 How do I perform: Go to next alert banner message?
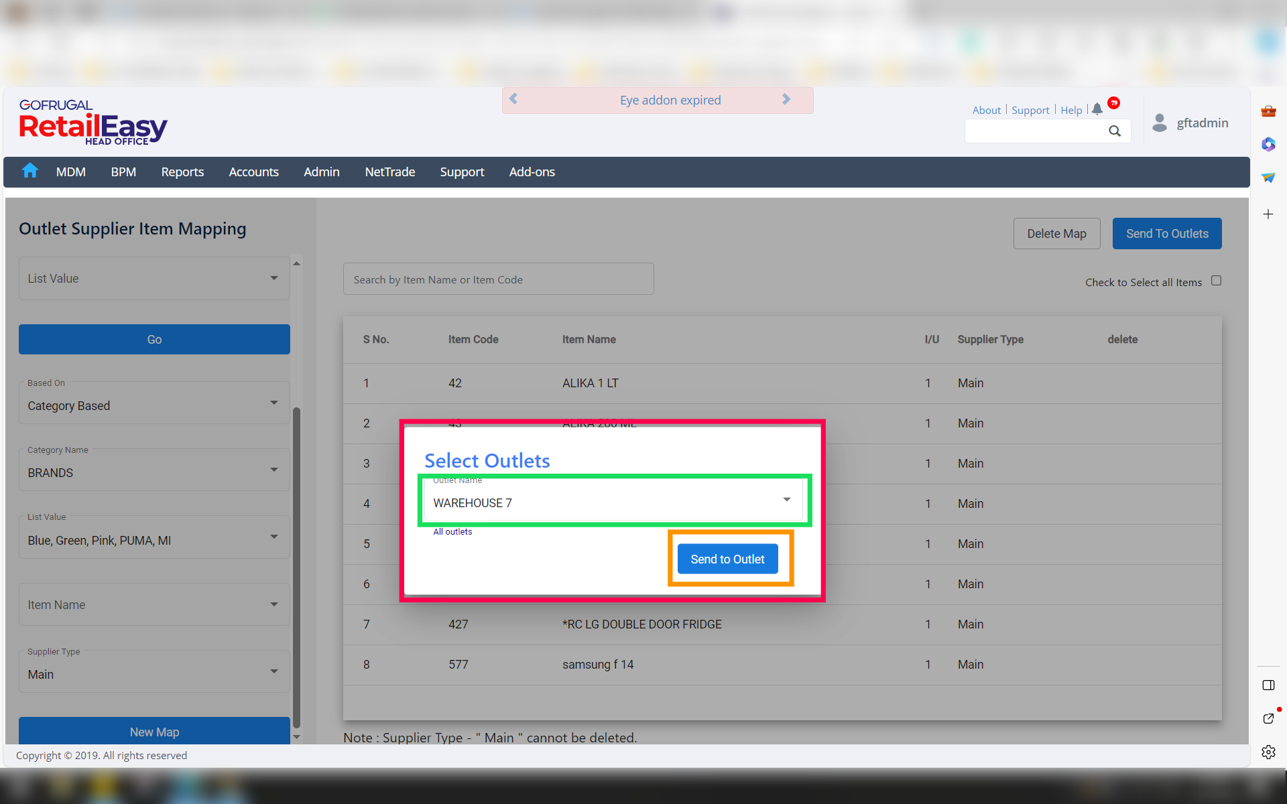tap(786, 99)
